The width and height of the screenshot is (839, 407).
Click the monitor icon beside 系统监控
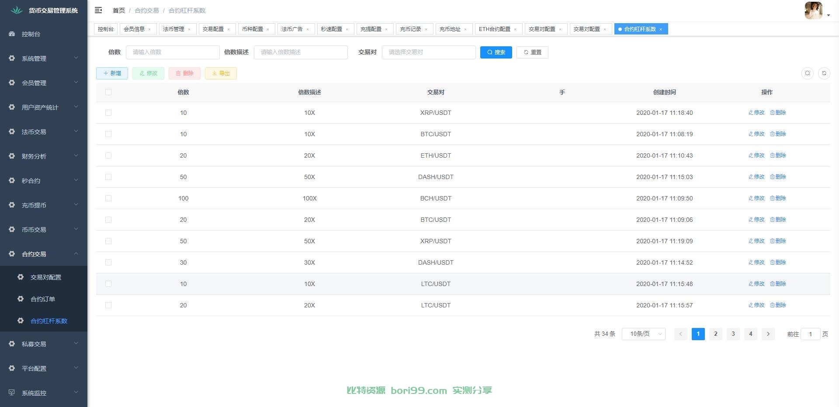click(x=12, y=393)
